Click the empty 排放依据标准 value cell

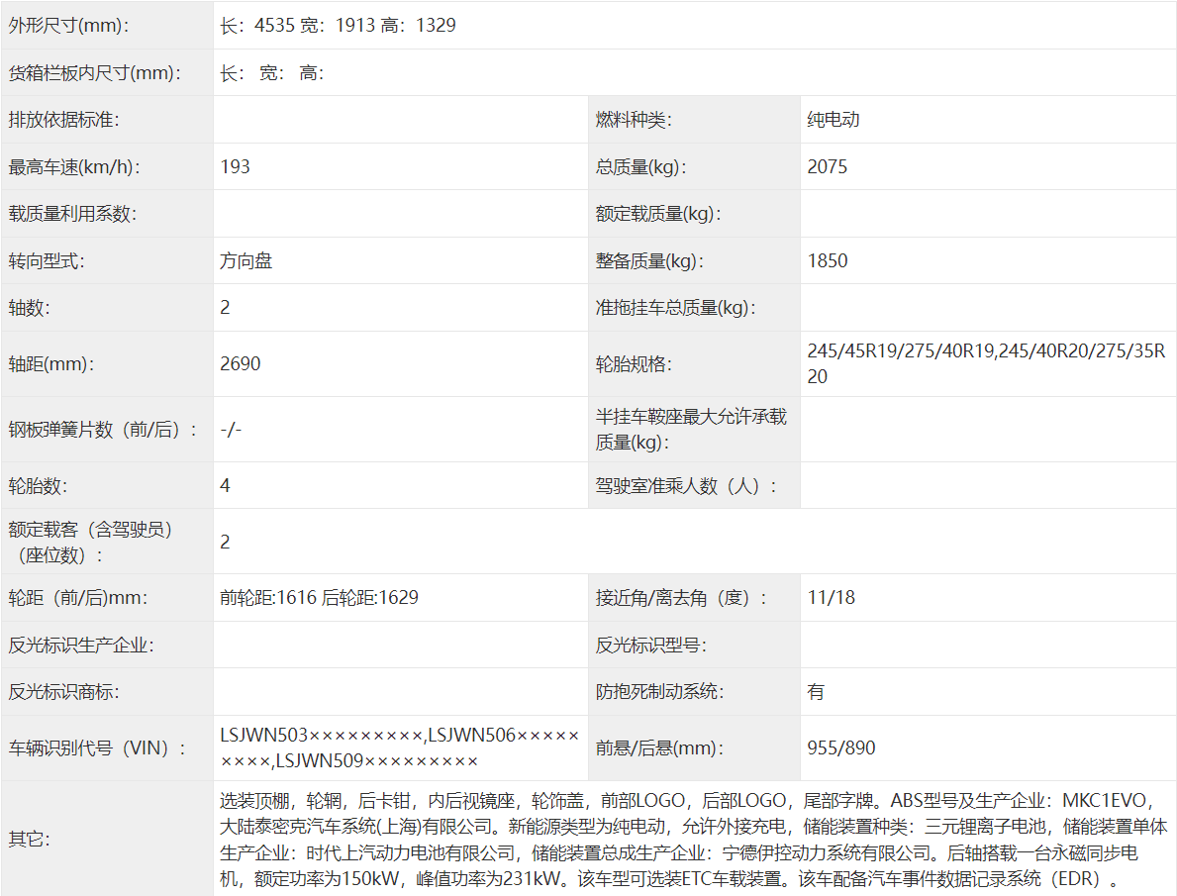(x=400, y=120)
